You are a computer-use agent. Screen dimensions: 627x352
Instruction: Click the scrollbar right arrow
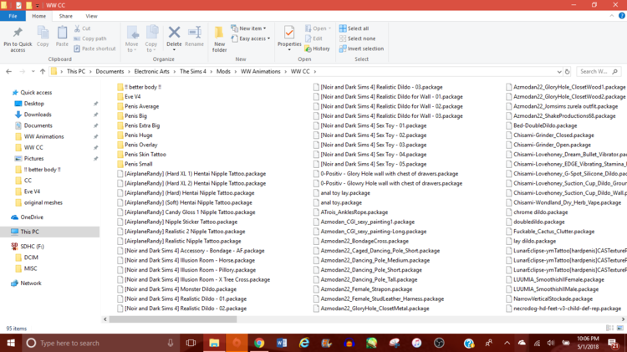(623, 319)
